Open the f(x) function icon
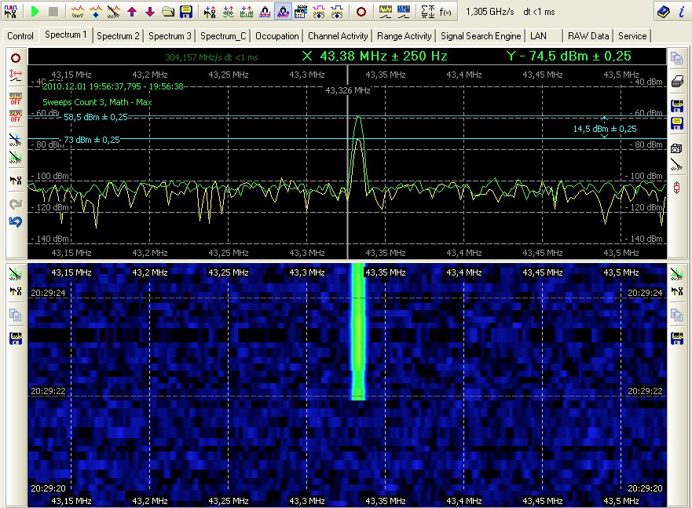Screen dimensions: 692x508 (x=445, y=12)
